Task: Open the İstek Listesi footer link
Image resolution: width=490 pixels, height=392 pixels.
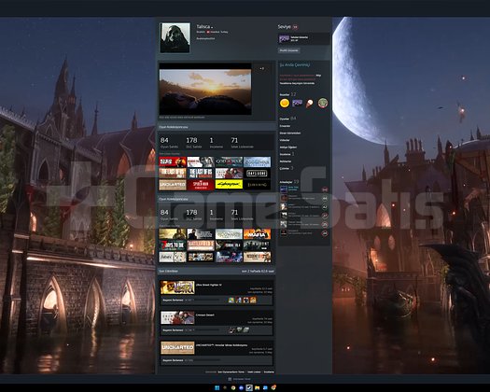Action: pyautogui.click(x=254, y=372)
